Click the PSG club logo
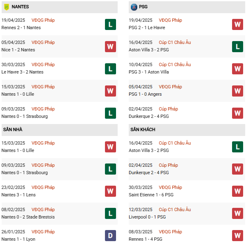This screenshot has width=246, height=244. click(134, 7)
